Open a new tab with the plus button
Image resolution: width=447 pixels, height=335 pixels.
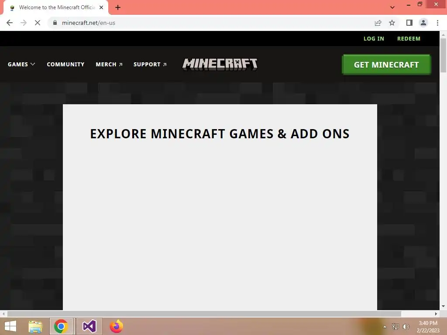pyautogui.click(x=118, y=7)
